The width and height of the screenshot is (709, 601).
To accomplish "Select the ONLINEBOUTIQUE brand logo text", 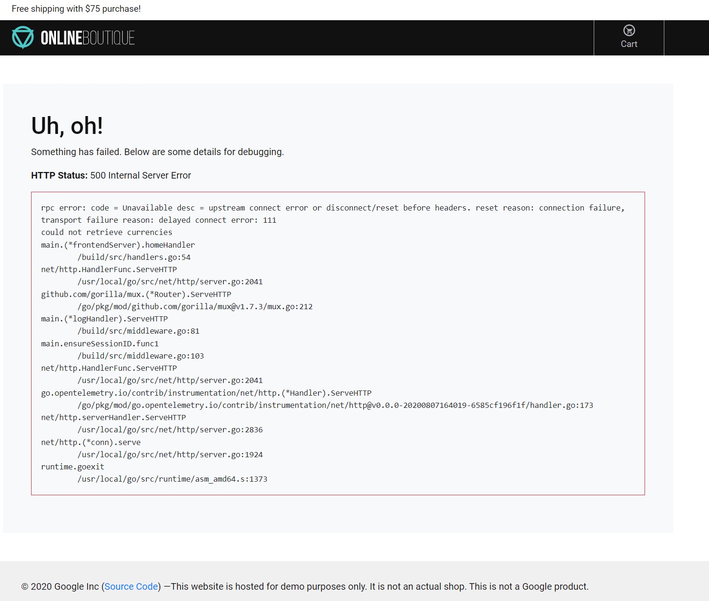I will coord(87,38).
